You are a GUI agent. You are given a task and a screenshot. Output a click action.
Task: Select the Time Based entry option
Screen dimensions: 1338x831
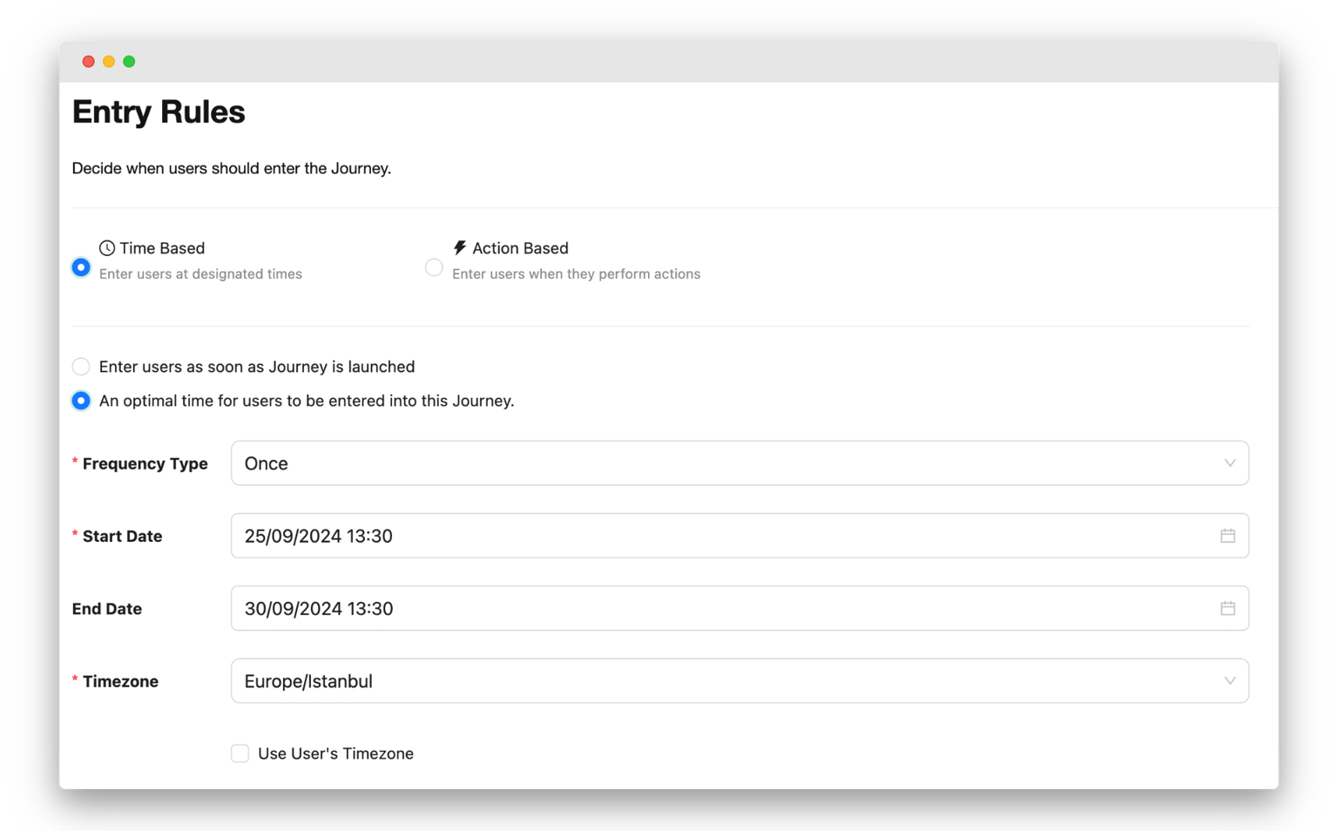(81, 267)
